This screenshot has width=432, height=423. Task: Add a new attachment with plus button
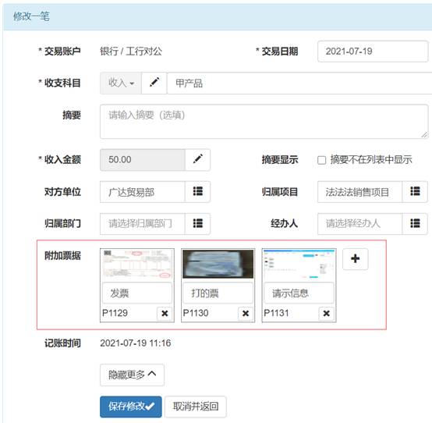[355, 258]
